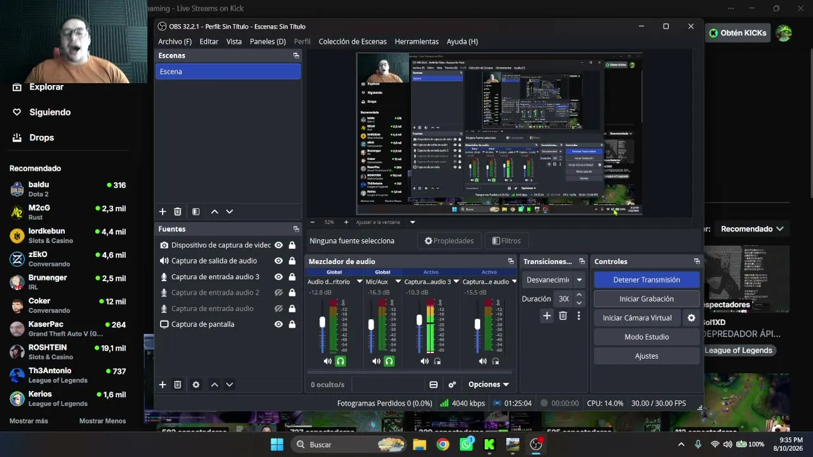This screenshot has width=813, height=457.
Task: Click Iniciar Cámara Virtual button
Action: point(637,318)
